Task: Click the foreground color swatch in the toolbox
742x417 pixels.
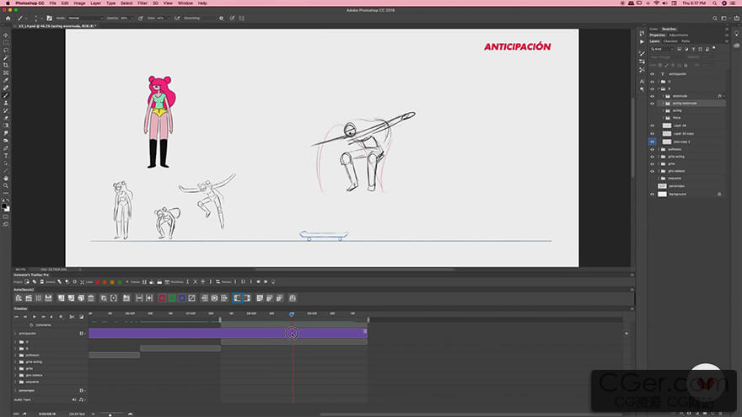Action: pos(4,205)
